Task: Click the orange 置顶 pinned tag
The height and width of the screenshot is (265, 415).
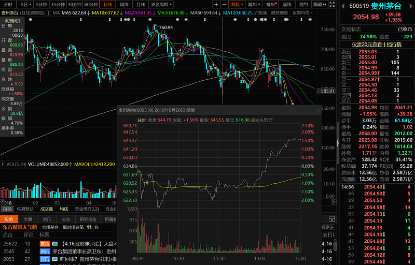Action: pyautogui.click(x=45, y=243)
